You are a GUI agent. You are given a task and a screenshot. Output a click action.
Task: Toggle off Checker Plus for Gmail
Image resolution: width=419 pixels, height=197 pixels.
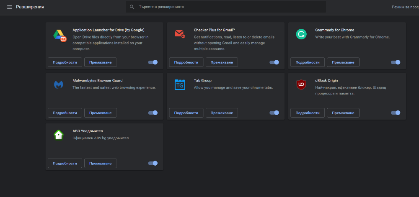coord(274,62)
